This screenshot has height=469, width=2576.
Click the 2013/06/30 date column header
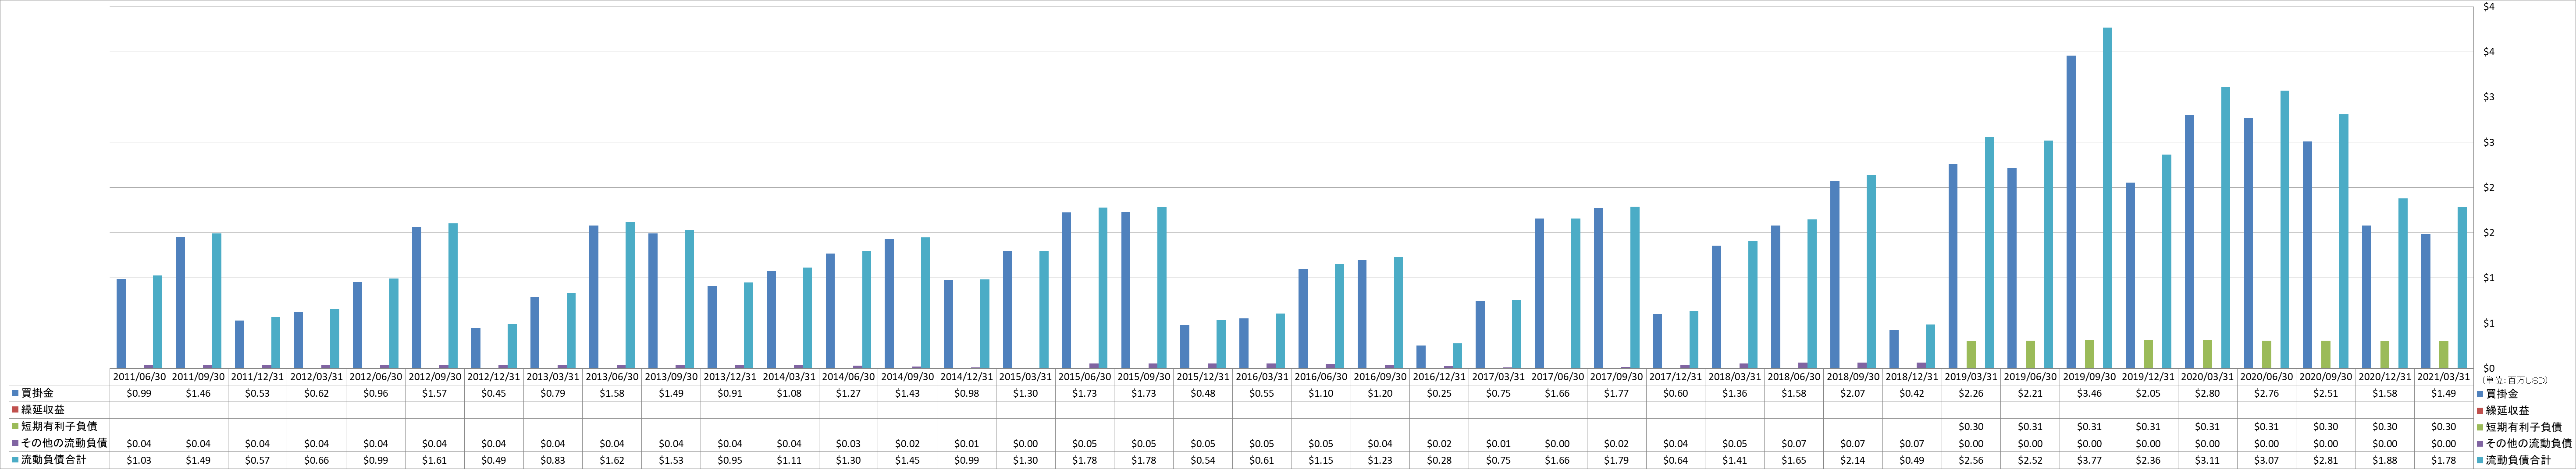click(x=612, y=377)
